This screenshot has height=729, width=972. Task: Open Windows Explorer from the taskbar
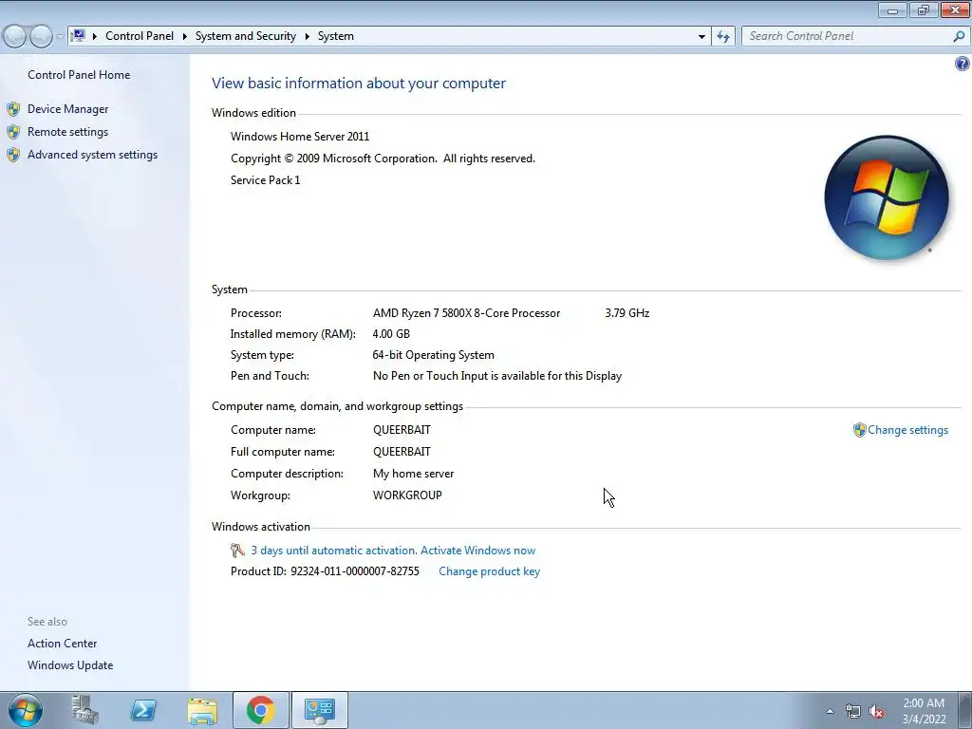click(x=202, y=710)
